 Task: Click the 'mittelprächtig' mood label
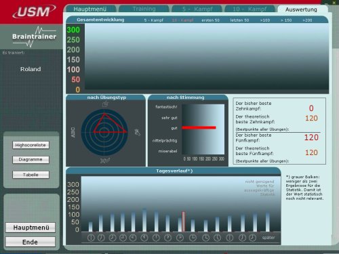(x=165, y=140)
